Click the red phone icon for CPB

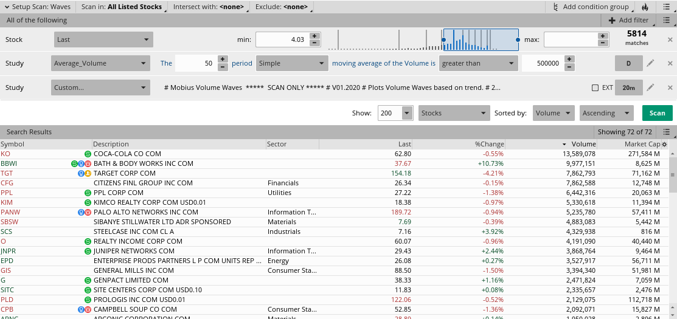click(x=88, y=309)
